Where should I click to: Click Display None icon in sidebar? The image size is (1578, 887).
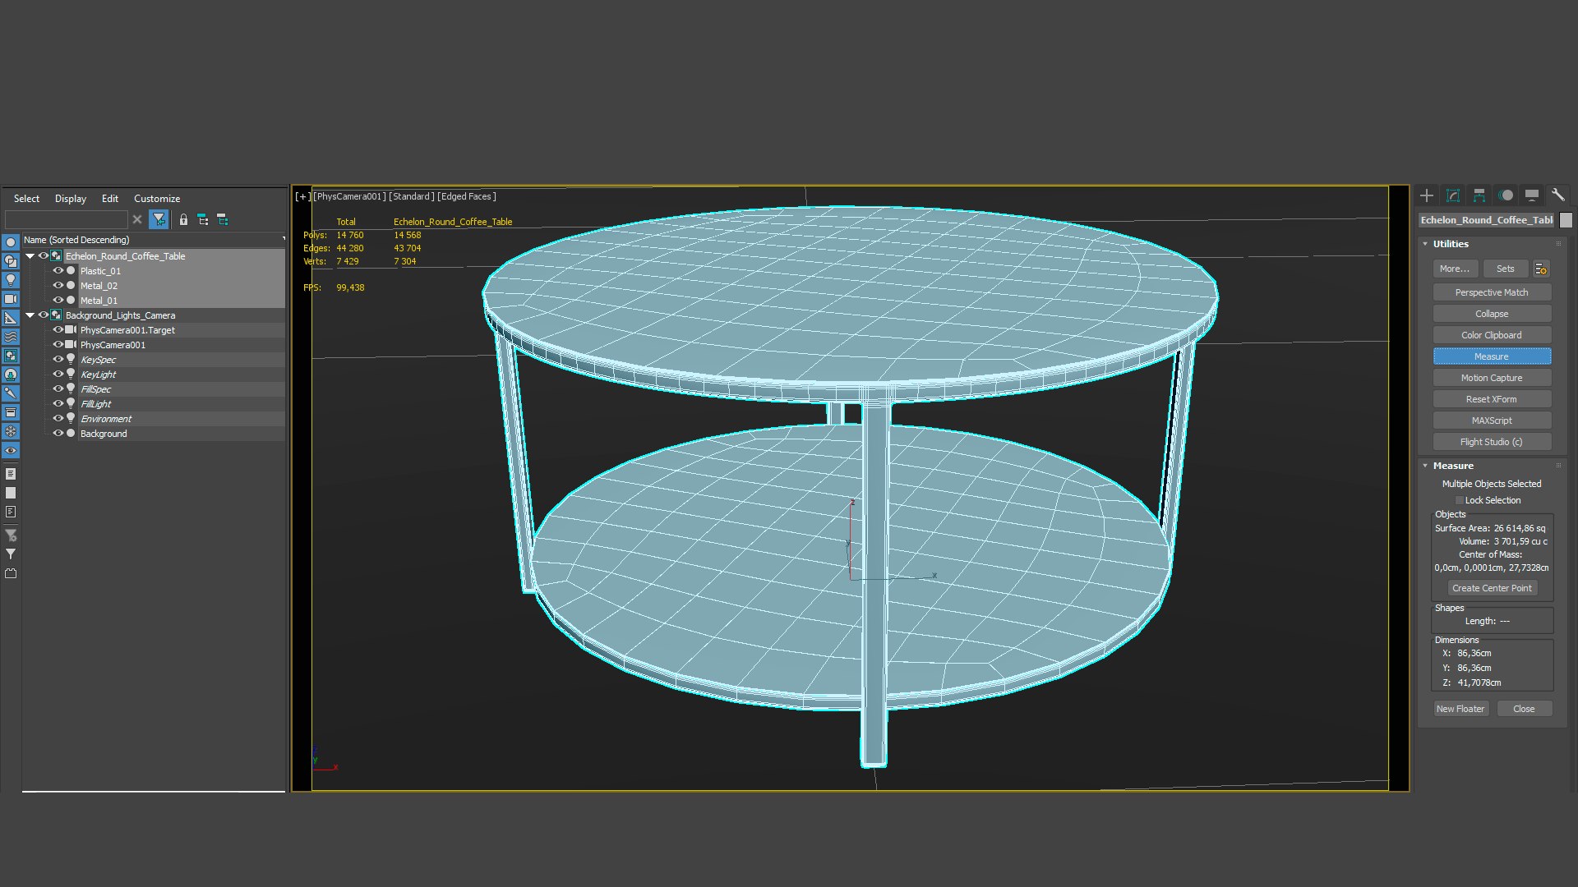11,493
